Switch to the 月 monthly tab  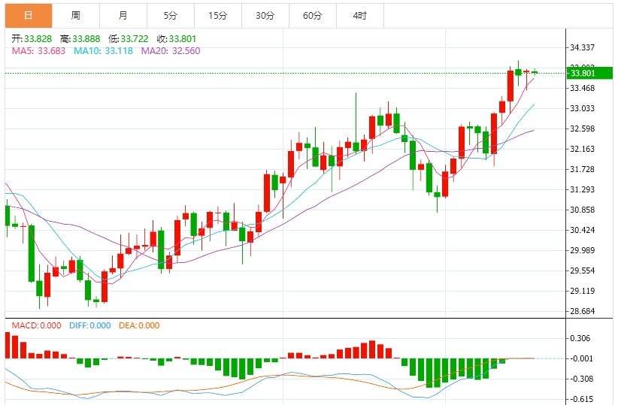[x=123, y=16]
